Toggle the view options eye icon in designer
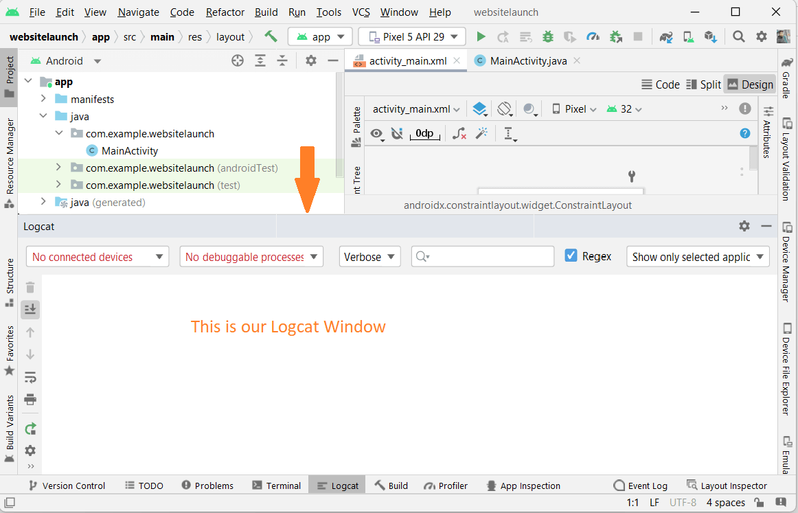The height and width of the screenshot is (513, 798). click(x=377, y=134)
